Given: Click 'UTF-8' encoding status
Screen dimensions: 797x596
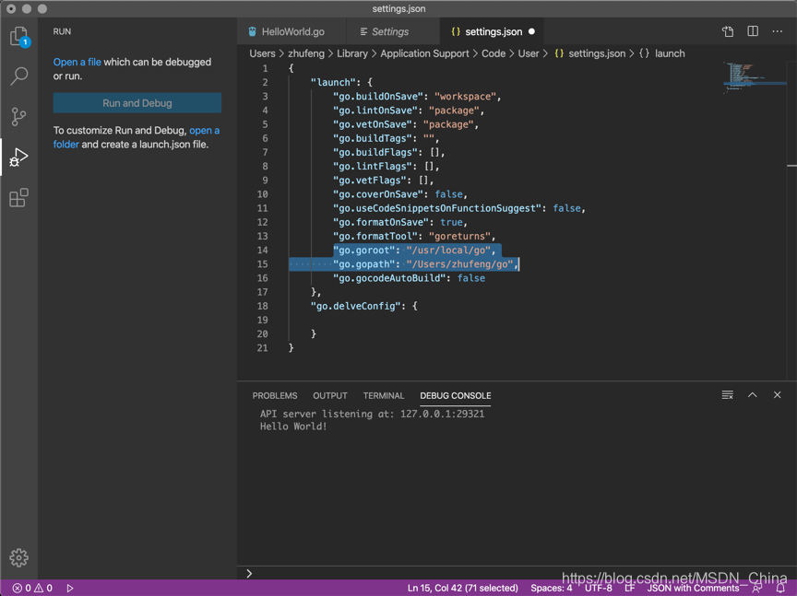Looking at the screenshot, I should pyautogui.click(x=599, y=588).
